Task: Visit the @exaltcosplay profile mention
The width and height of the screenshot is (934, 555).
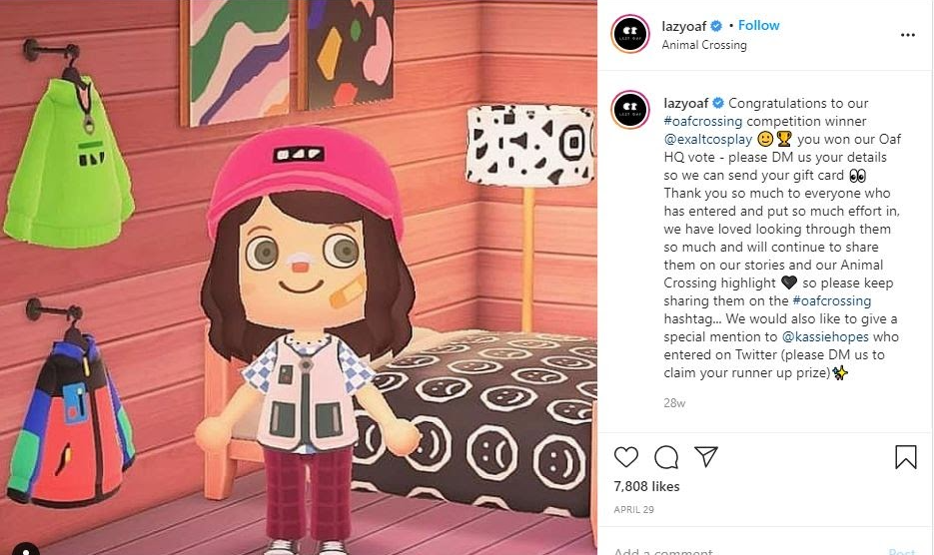Action: click(x=708, y=139)
